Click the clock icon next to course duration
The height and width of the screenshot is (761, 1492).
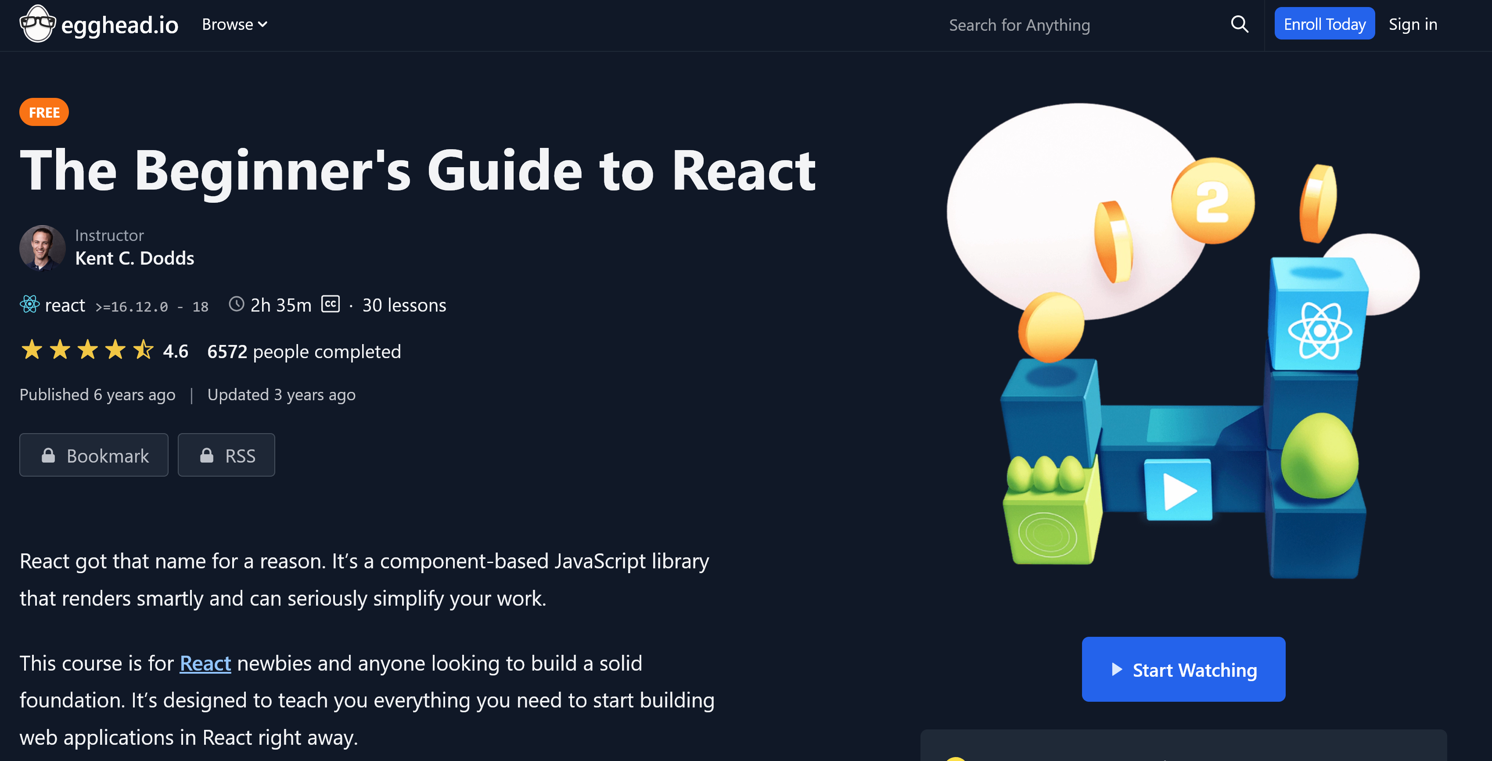tap(236, 304)
